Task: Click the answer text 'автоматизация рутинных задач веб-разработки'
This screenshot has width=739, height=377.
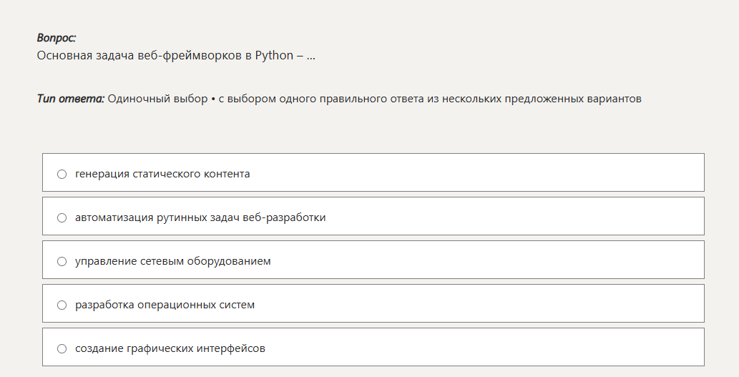Action: coord(200,217)
